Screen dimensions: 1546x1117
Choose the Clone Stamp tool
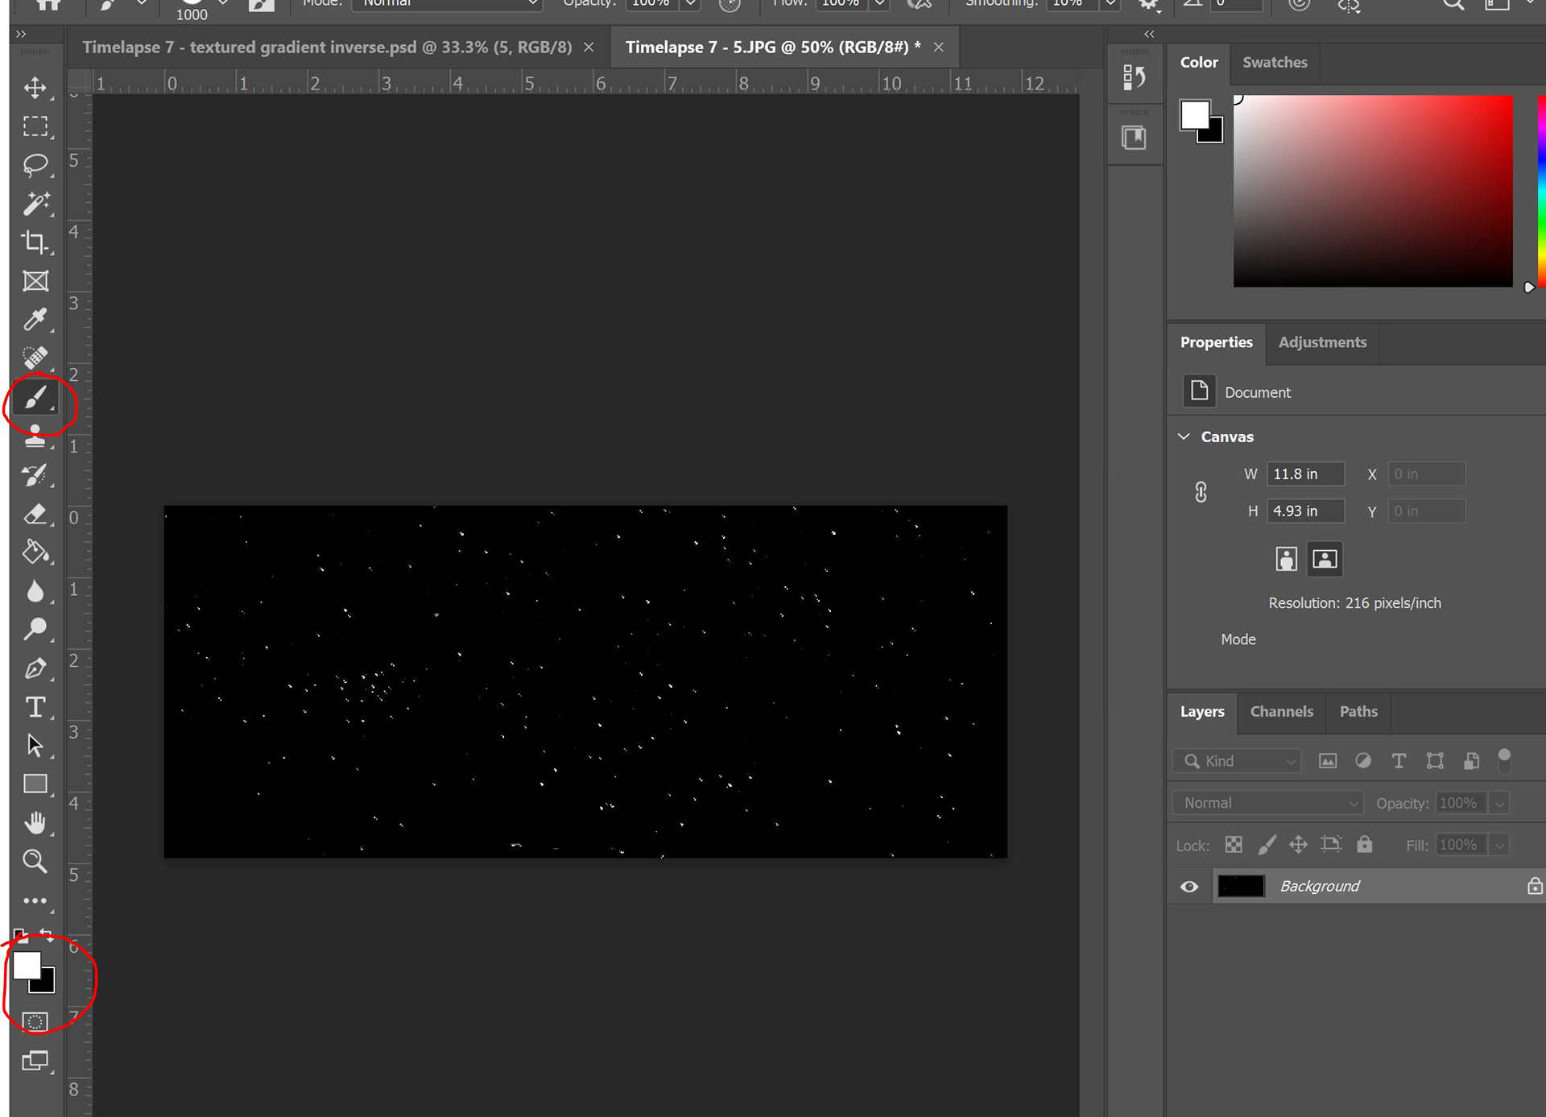point(35,436)
